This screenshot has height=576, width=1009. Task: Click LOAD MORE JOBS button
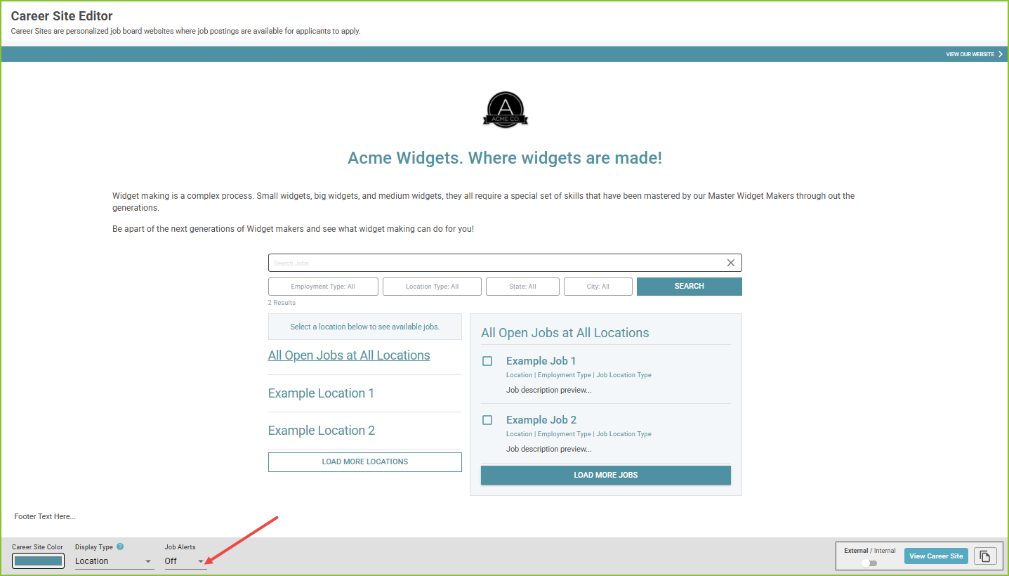606,475
